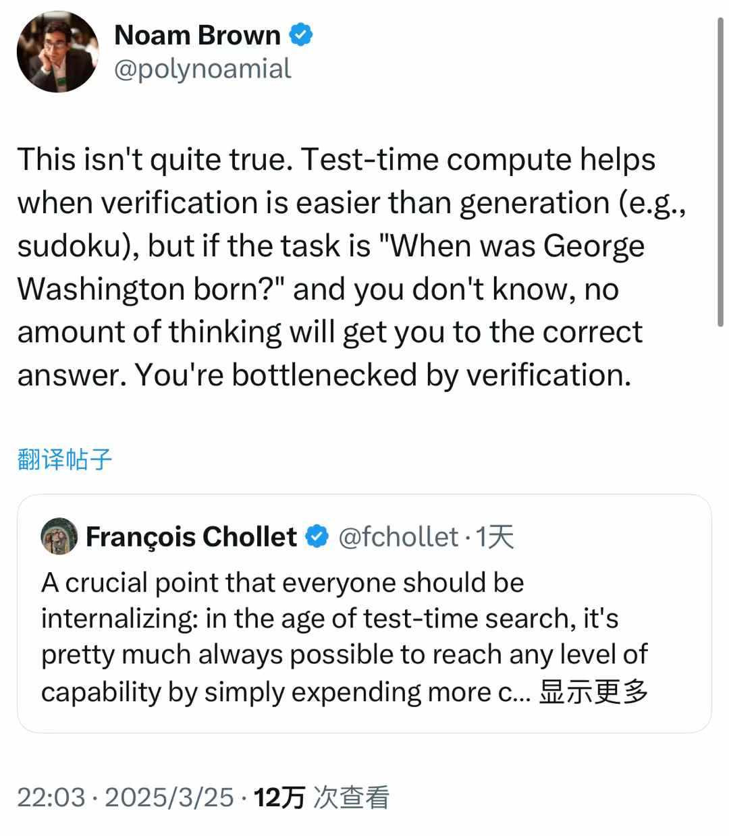This screenshot has height=836, width=729.
Task: Open François Chollet's small avatar
Action: 59,536
